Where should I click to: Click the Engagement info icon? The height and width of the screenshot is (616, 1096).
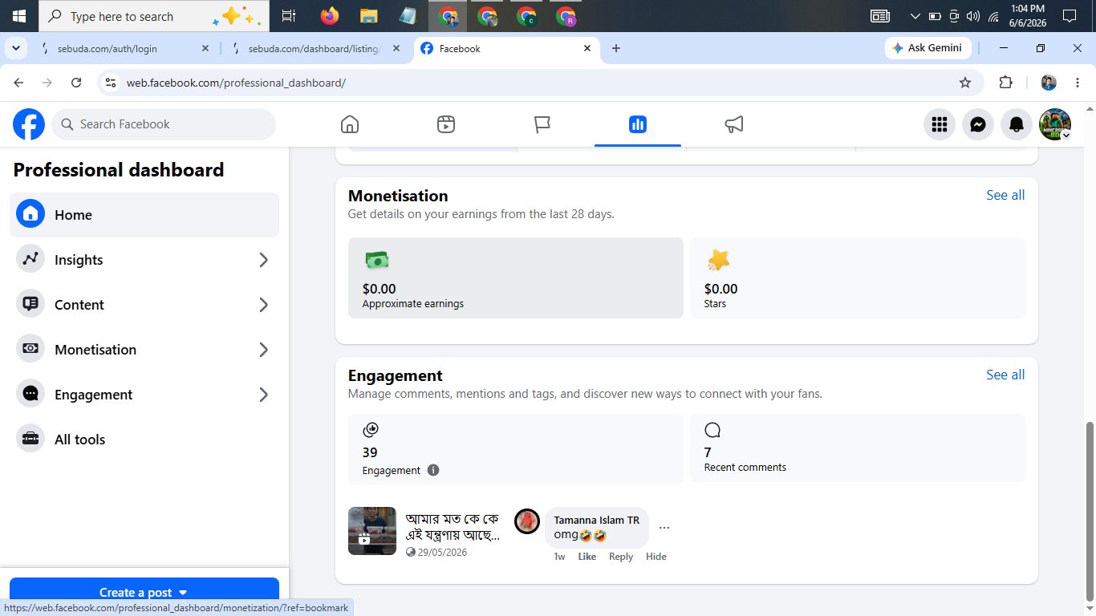(x=433, y=470)
